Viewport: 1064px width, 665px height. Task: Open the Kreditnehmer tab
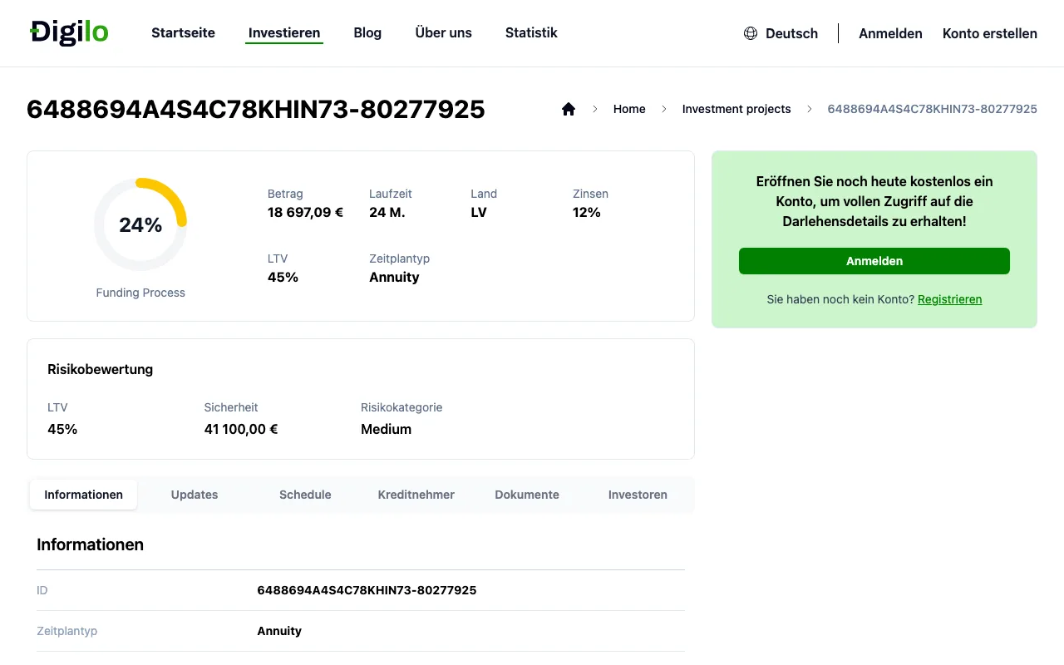pos(416,495)
